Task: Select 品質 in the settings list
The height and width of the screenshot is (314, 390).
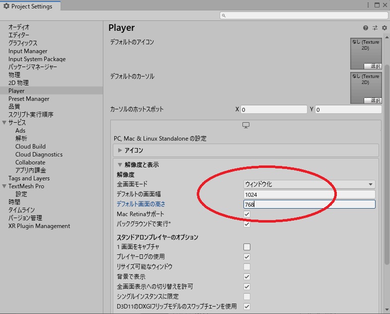Action: click(x=14, y=107)
